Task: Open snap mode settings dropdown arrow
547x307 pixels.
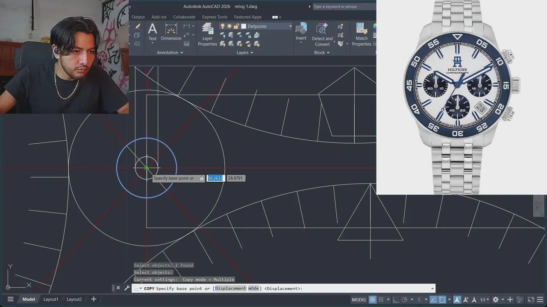Action: pyautogui.click(x=388, y=299)
